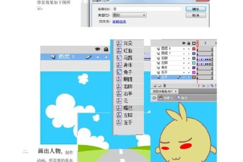
Task: Select the 右手 layer name in timeline
Action: coord(164,72)
